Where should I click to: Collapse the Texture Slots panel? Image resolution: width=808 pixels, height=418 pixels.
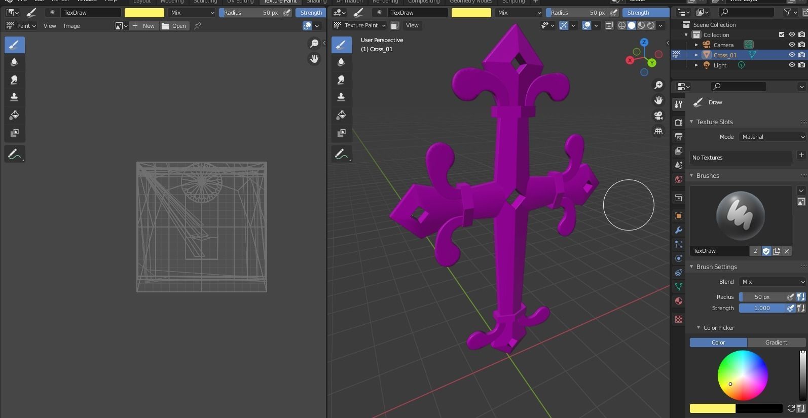pos(691,122)
